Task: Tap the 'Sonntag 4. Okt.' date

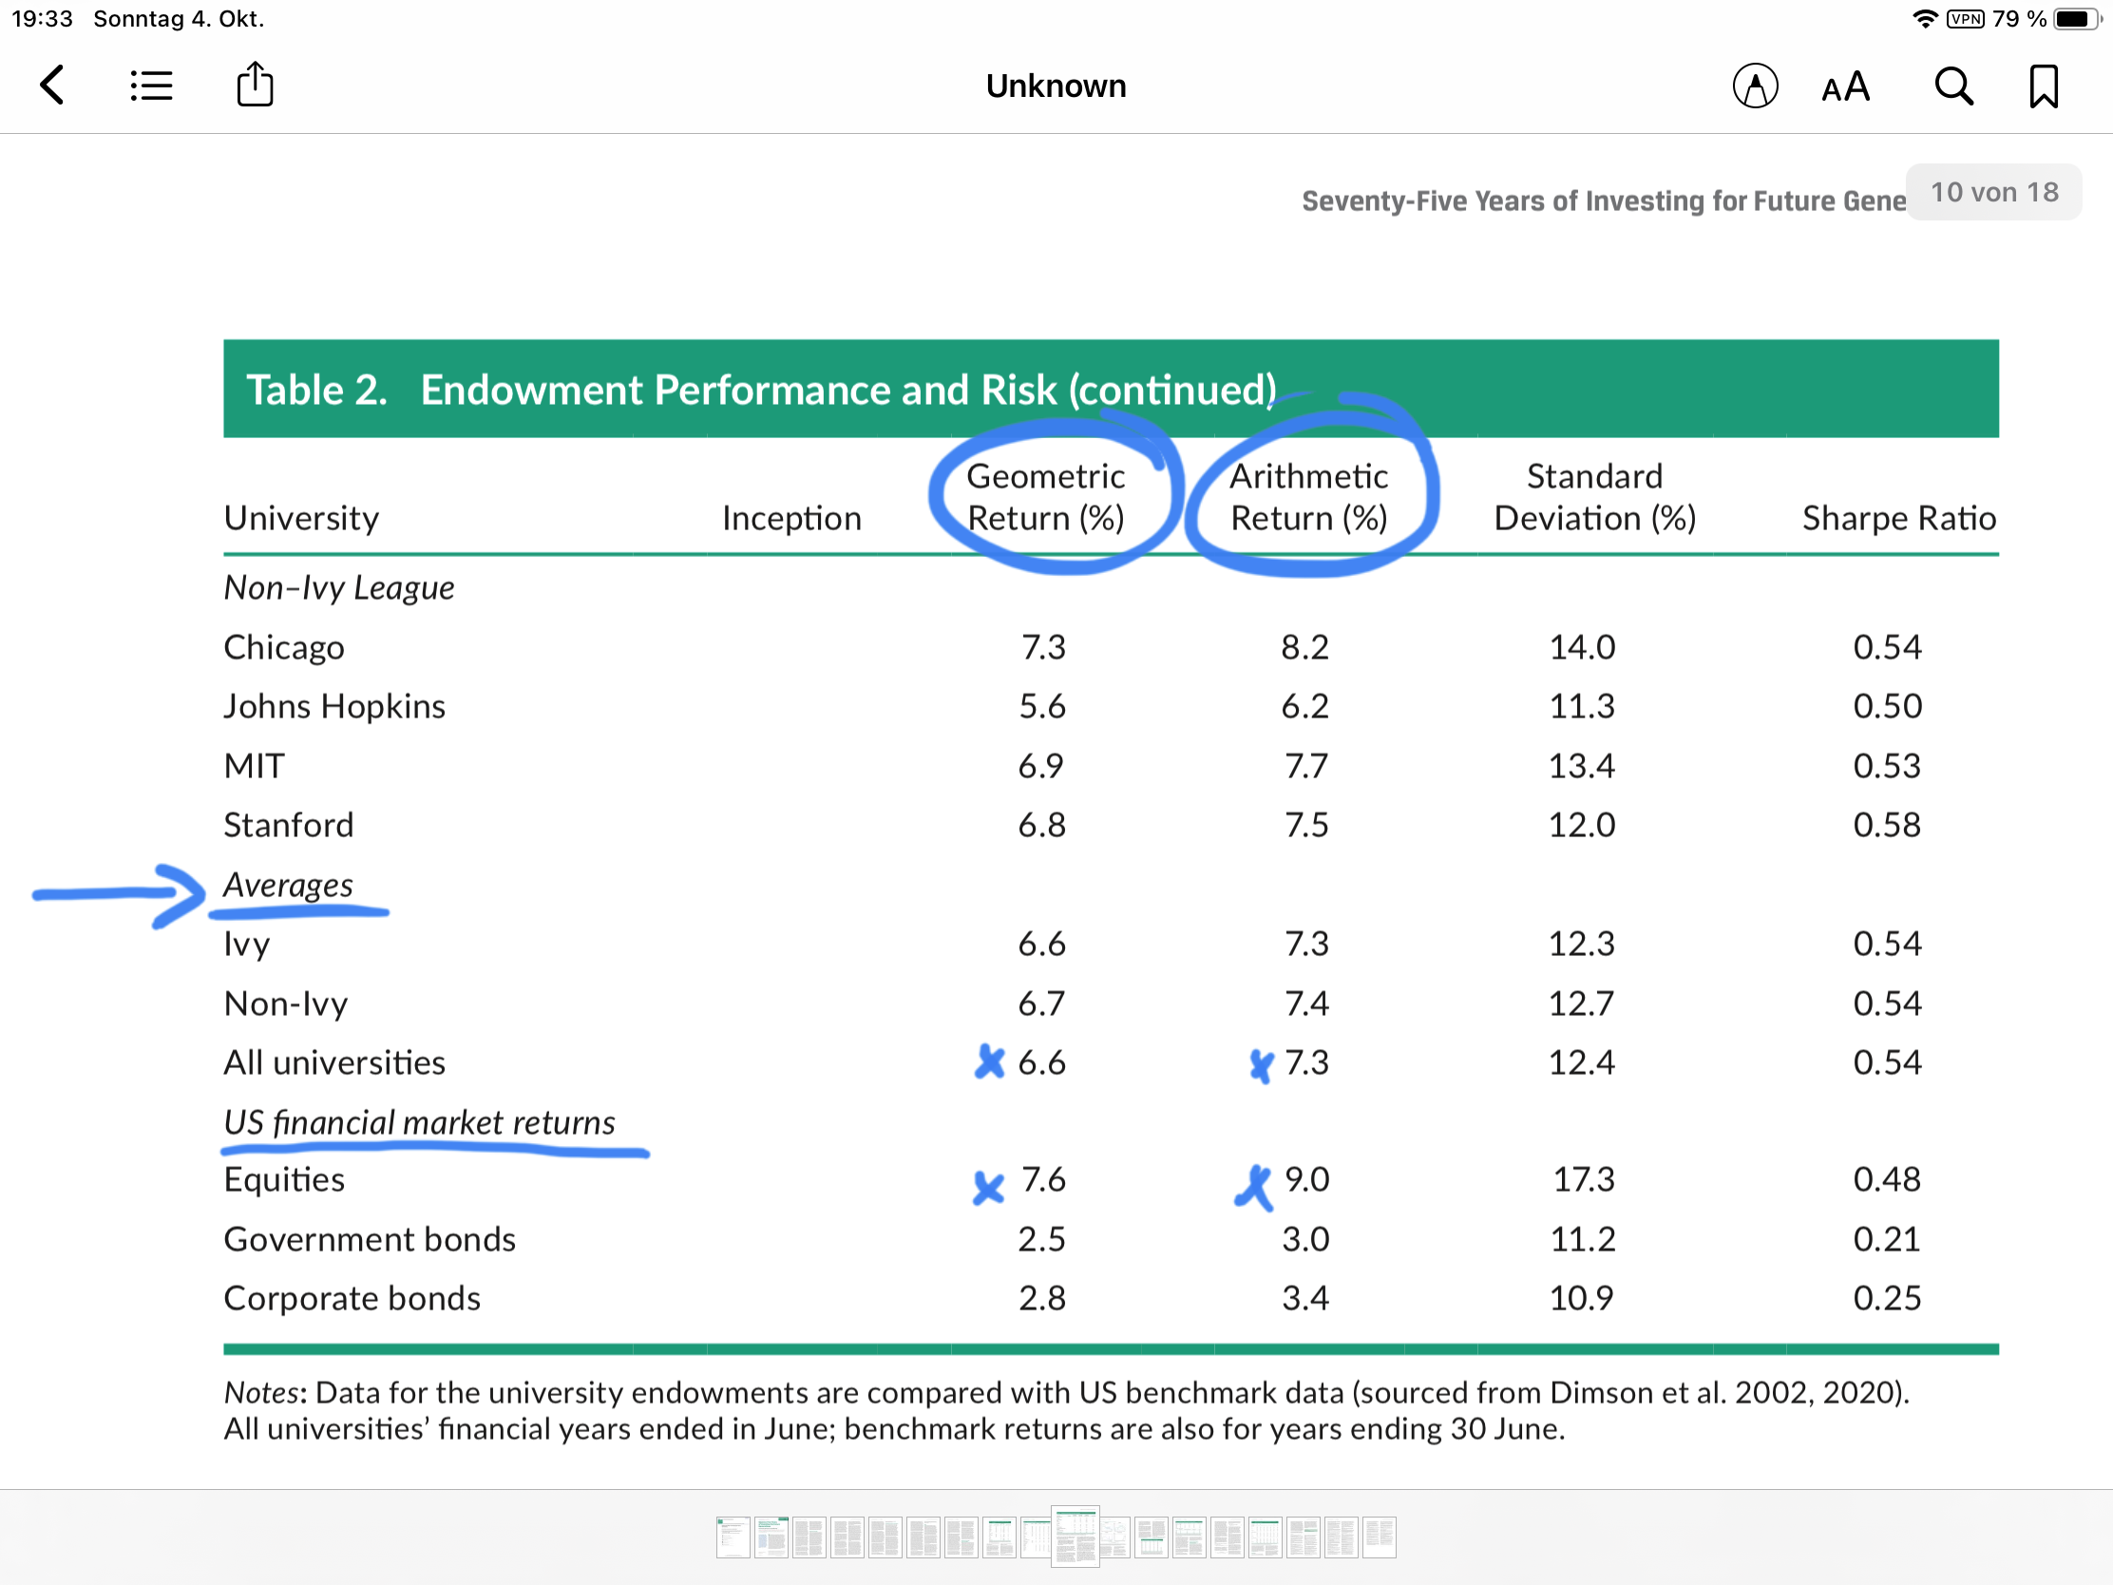Action: (x=179, y=19)
